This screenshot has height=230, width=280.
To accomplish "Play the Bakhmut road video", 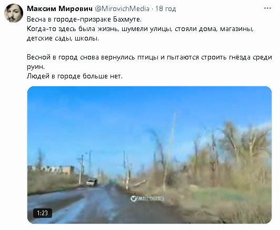I will [x=149, y=155].
